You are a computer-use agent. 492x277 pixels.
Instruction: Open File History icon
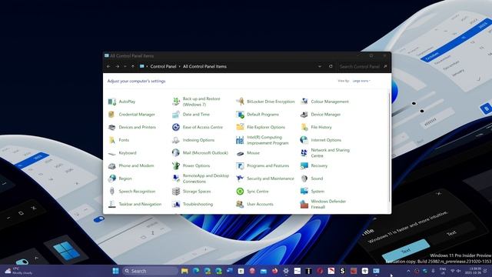coord(304,127)
